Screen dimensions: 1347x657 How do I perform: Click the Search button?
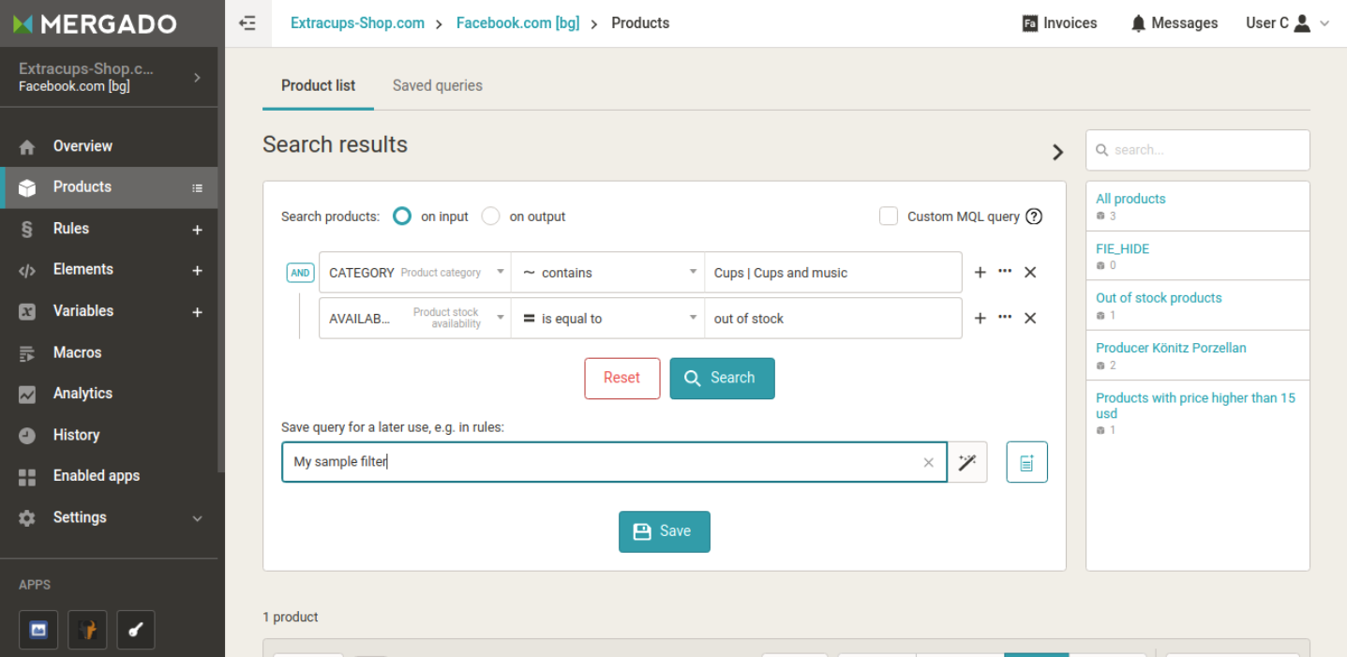click(x=722, y=378)
